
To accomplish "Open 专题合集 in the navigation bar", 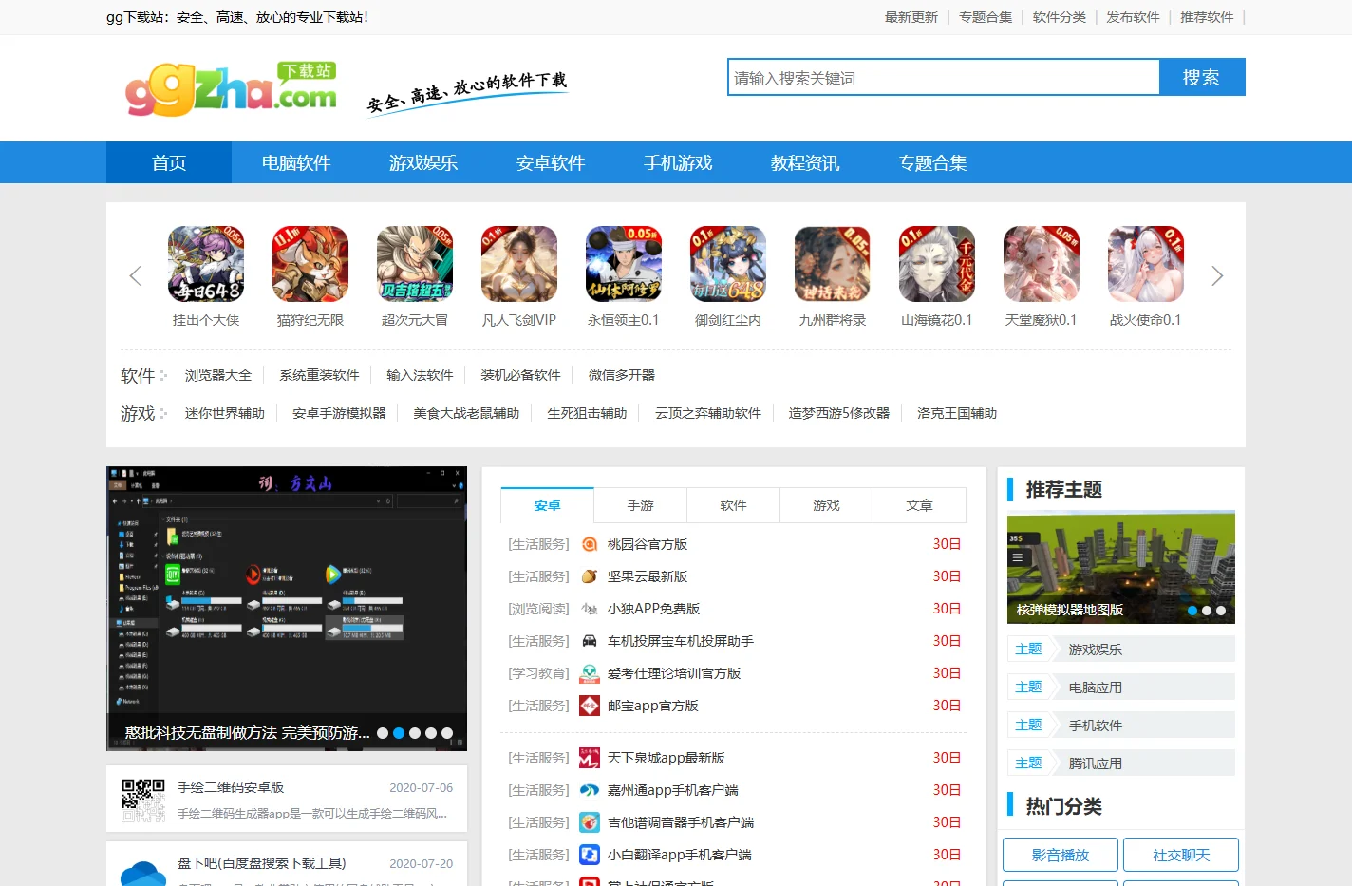I will 932,162.
